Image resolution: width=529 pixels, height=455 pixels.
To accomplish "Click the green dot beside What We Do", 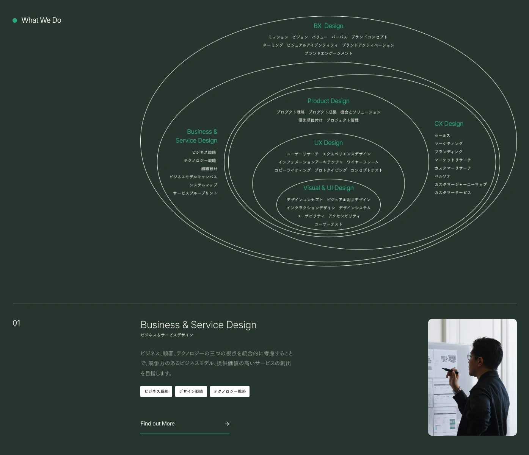I will click(x=15, y=20).
